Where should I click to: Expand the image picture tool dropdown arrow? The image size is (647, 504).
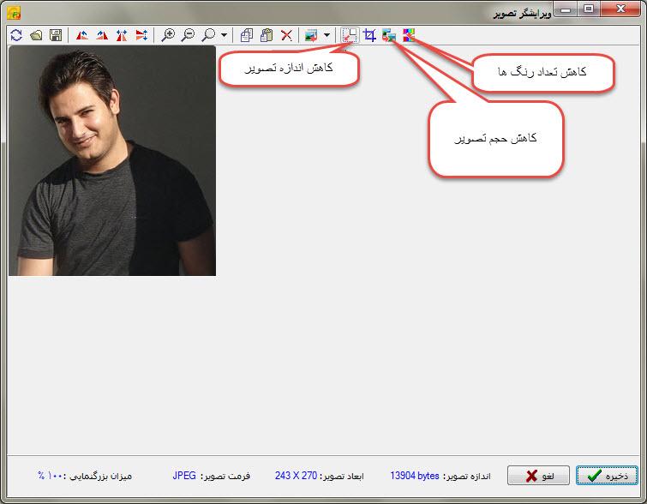pos(326,35)
